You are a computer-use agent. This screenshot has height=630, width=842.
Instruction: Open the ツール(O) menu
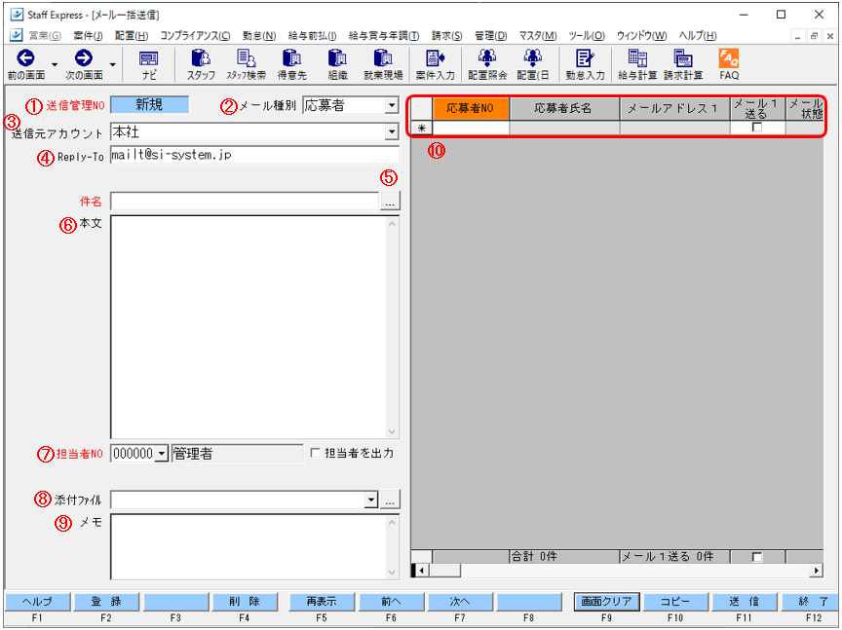click(587, 36)
